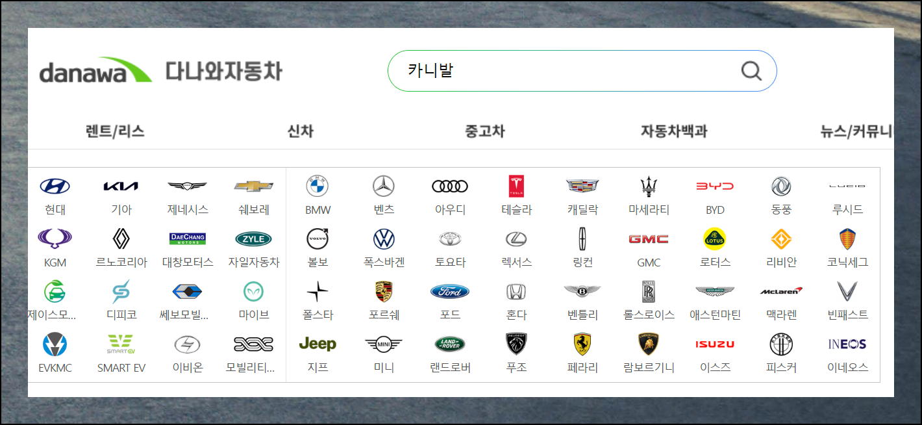The width and height of the screenshot is (922, 425).
Task: Select the Volkswagen logo
Action: click(384, 239)
